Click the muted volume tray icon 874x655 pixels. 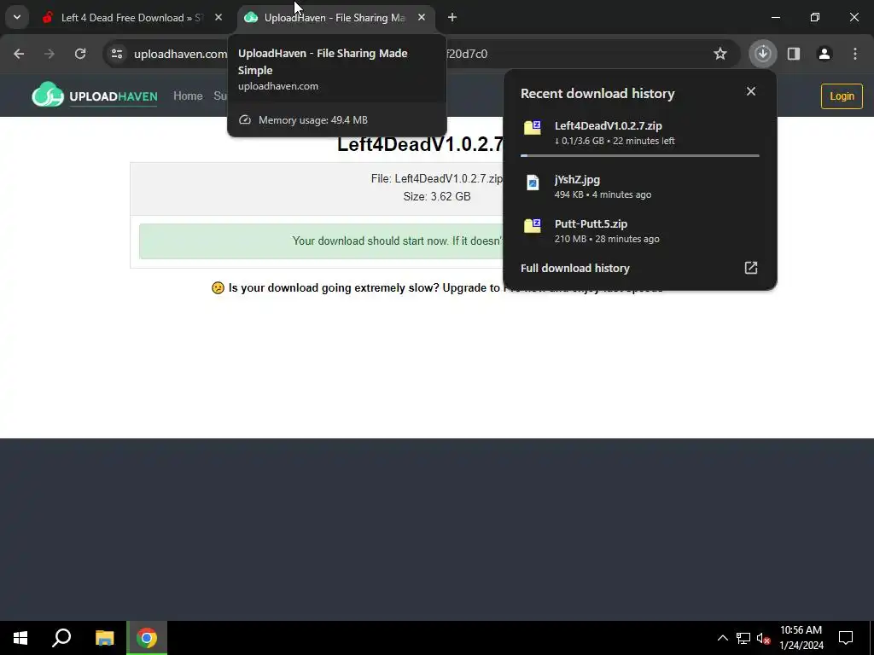point(763,638)
